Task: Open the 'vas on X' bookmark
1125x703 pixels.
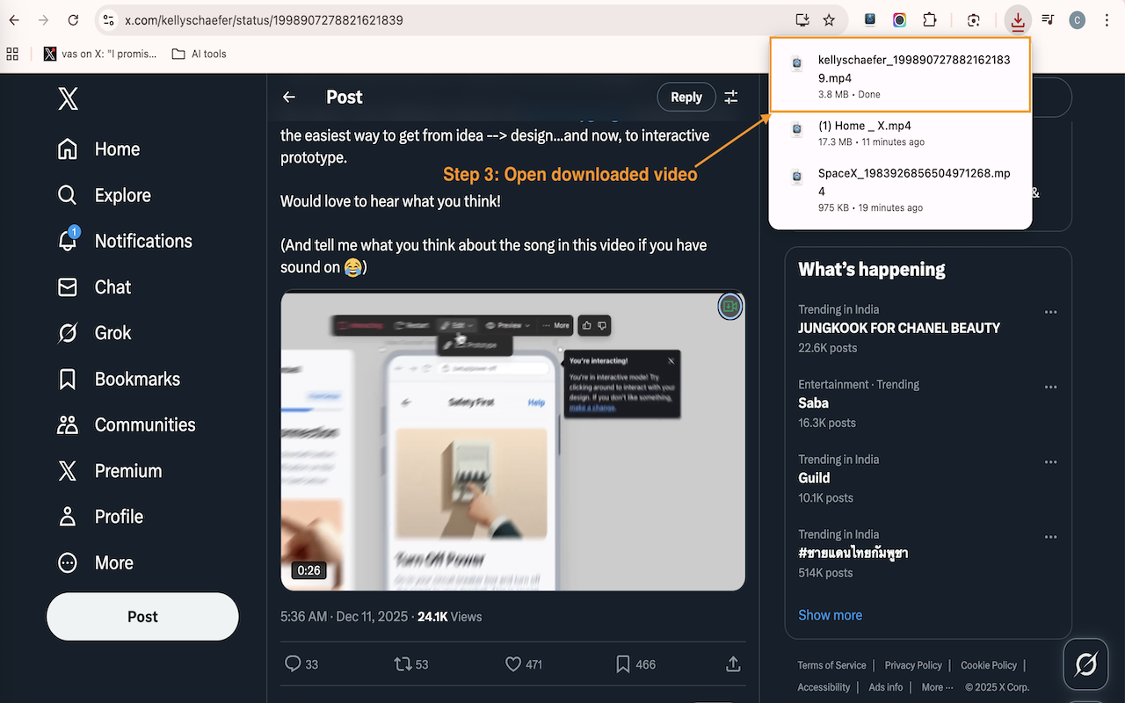Action: click(x=101, y=54)
